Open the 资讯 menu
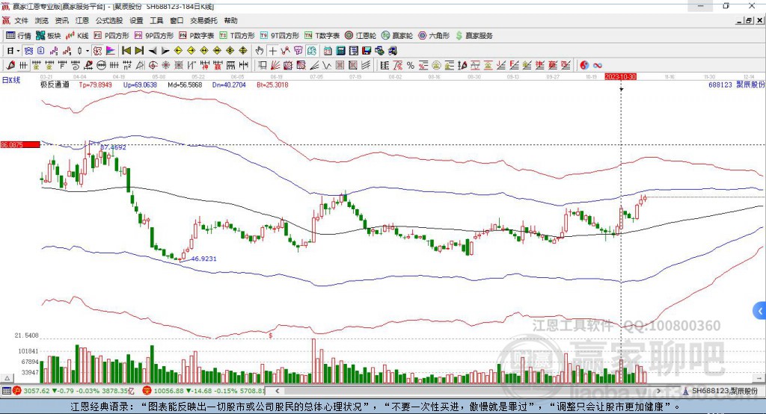766x414 pixels. [61, 20]
